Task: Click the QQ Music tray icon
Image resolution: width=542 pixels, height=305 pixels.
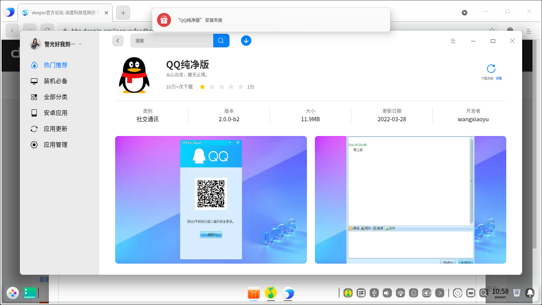Action: [x=348, y=293]
